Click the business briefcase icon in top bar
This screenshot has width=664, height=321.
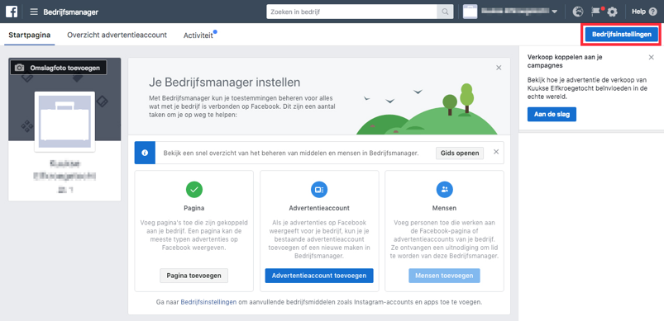coord(470,12)
